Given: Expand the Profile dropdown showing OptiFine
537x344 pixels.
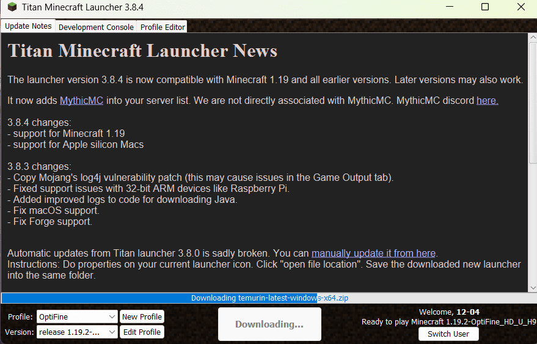Looking at the screenshot, I should (x=77, y=317).
